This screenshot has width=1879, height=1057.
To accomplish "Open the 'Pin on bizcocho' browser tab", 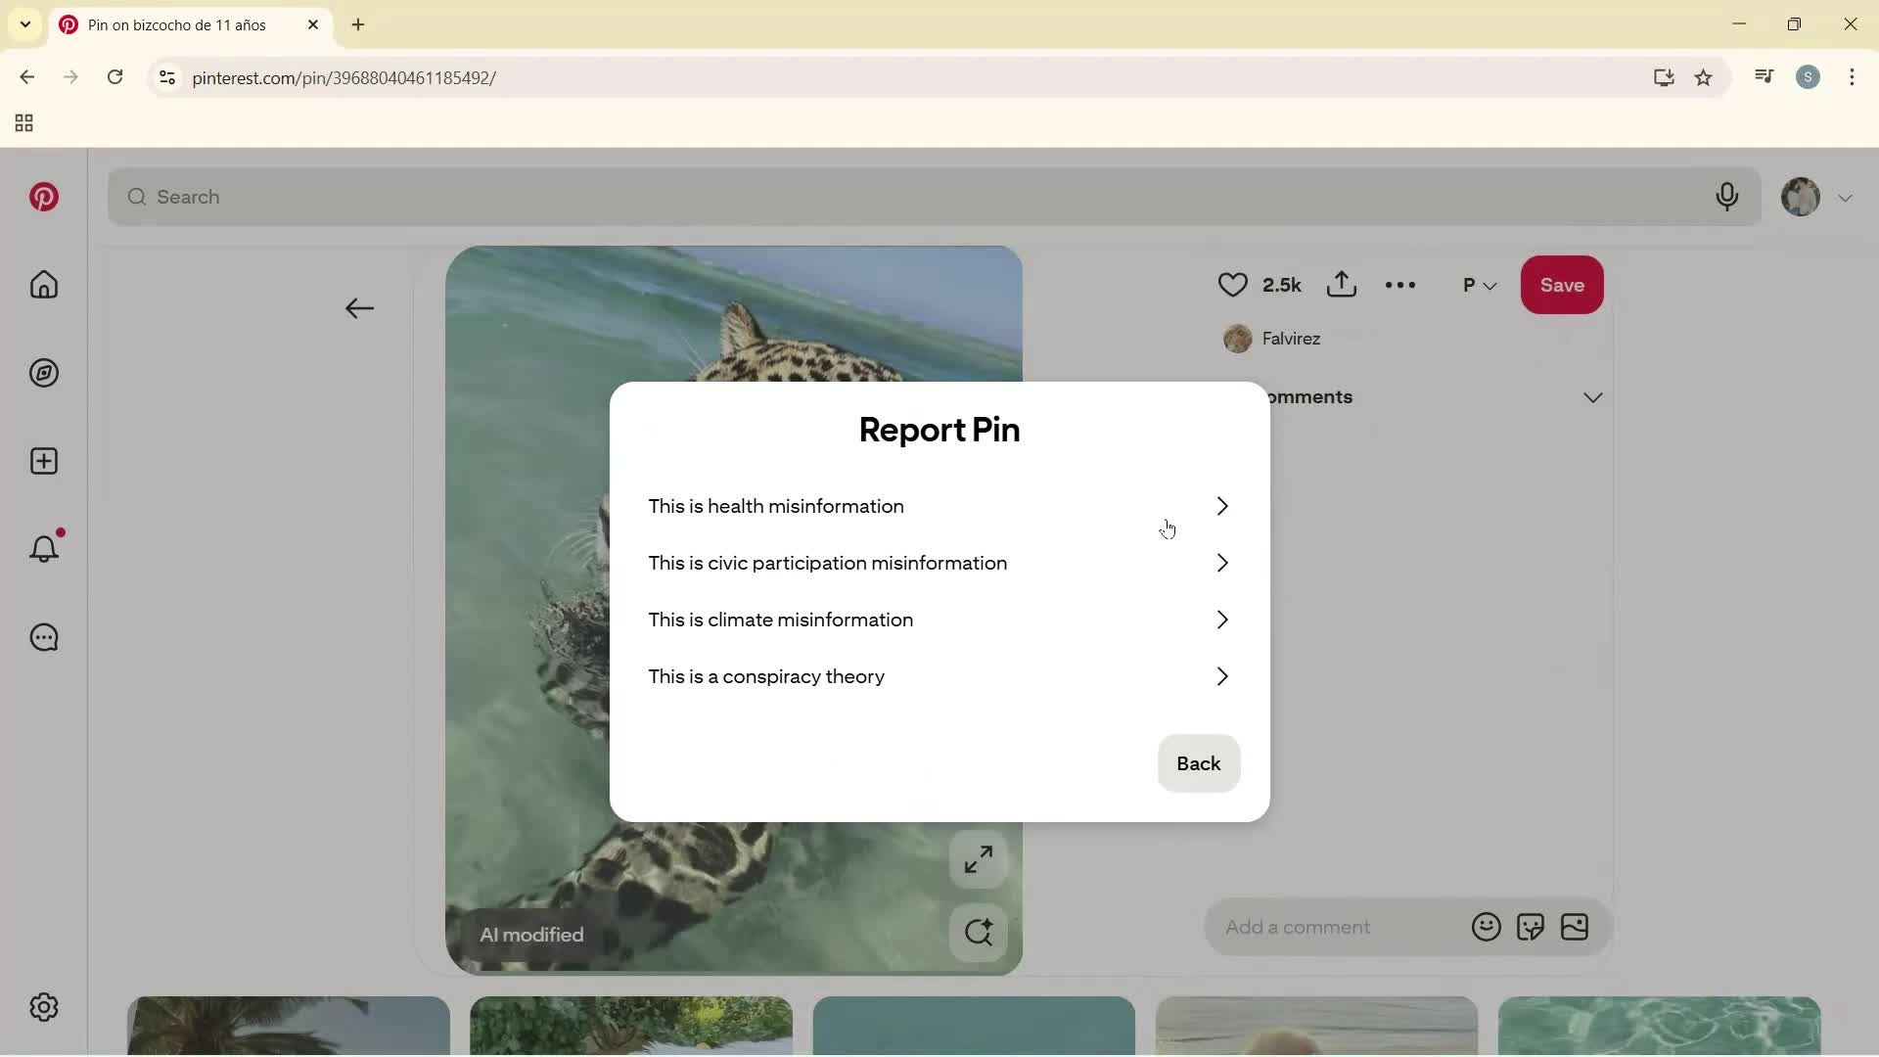I will coord(176,24).
